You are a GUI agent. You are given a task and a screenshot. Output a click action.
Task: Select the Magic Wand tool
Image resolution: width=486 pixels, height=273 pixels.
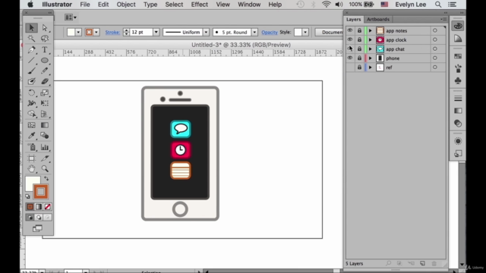coord(31,39)
